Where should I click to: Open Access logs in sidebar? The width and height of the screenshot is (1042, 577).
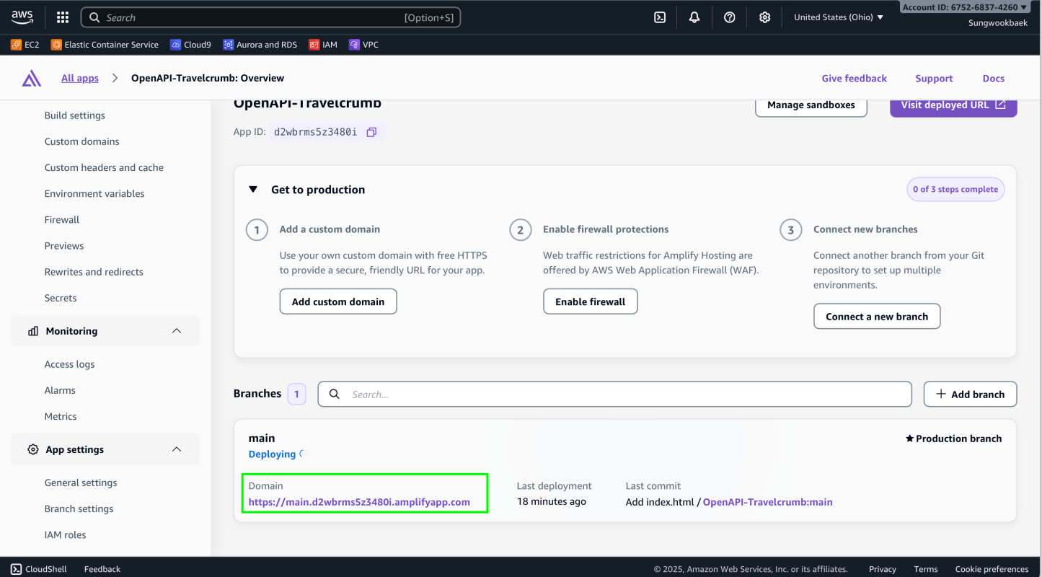(x=69, y=364)
